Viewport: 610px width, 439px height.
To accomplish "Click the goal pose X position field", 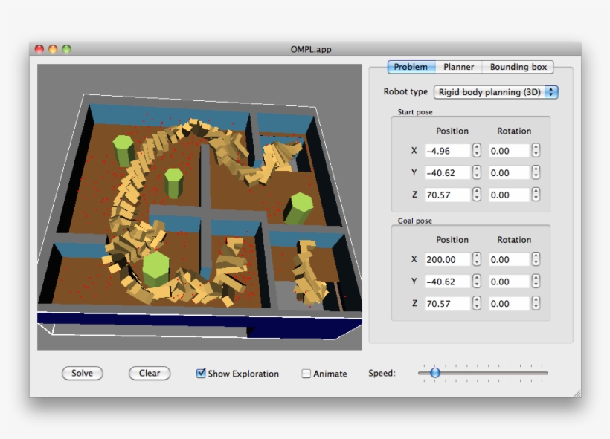I will [446, 259].
